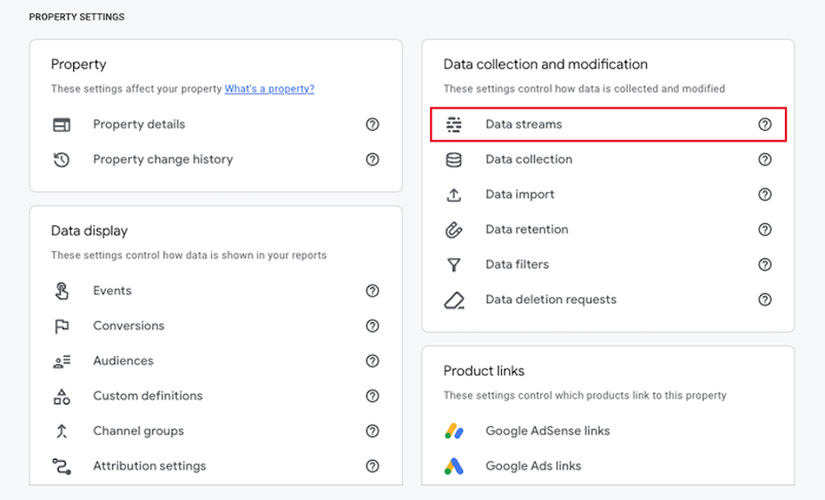The width and height of the screenshot is (825, 500).
Task: Follow the "What's a property?" link
Action: [270, 89]
